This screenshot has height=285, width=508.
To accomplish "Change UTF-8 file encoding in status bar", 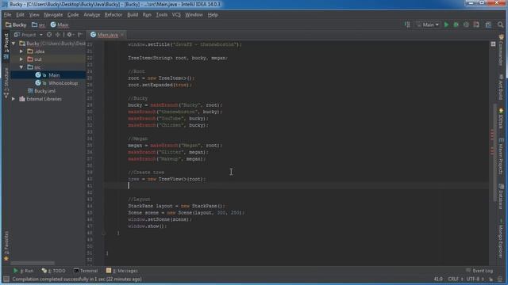I will 475,279.
